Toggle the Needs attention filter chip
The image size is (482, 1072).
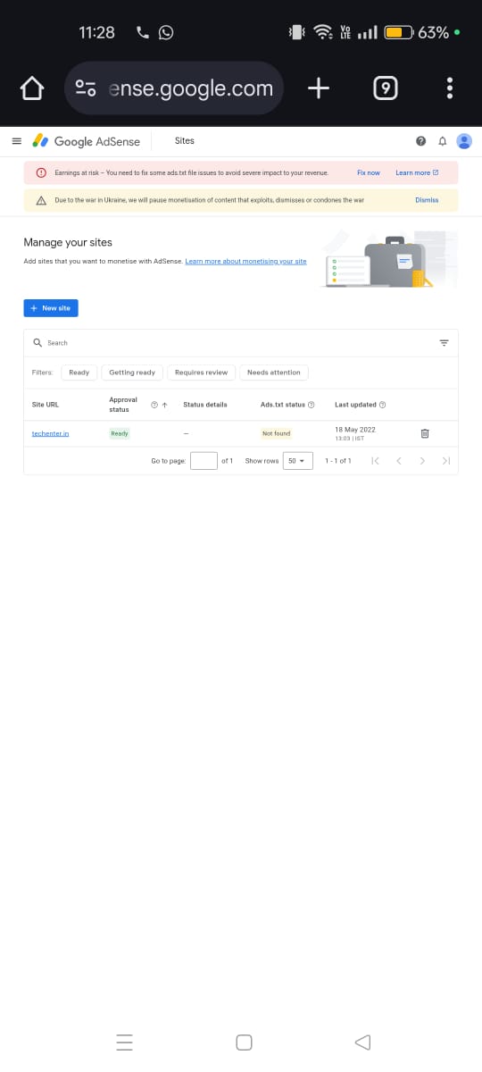[274, 373]
